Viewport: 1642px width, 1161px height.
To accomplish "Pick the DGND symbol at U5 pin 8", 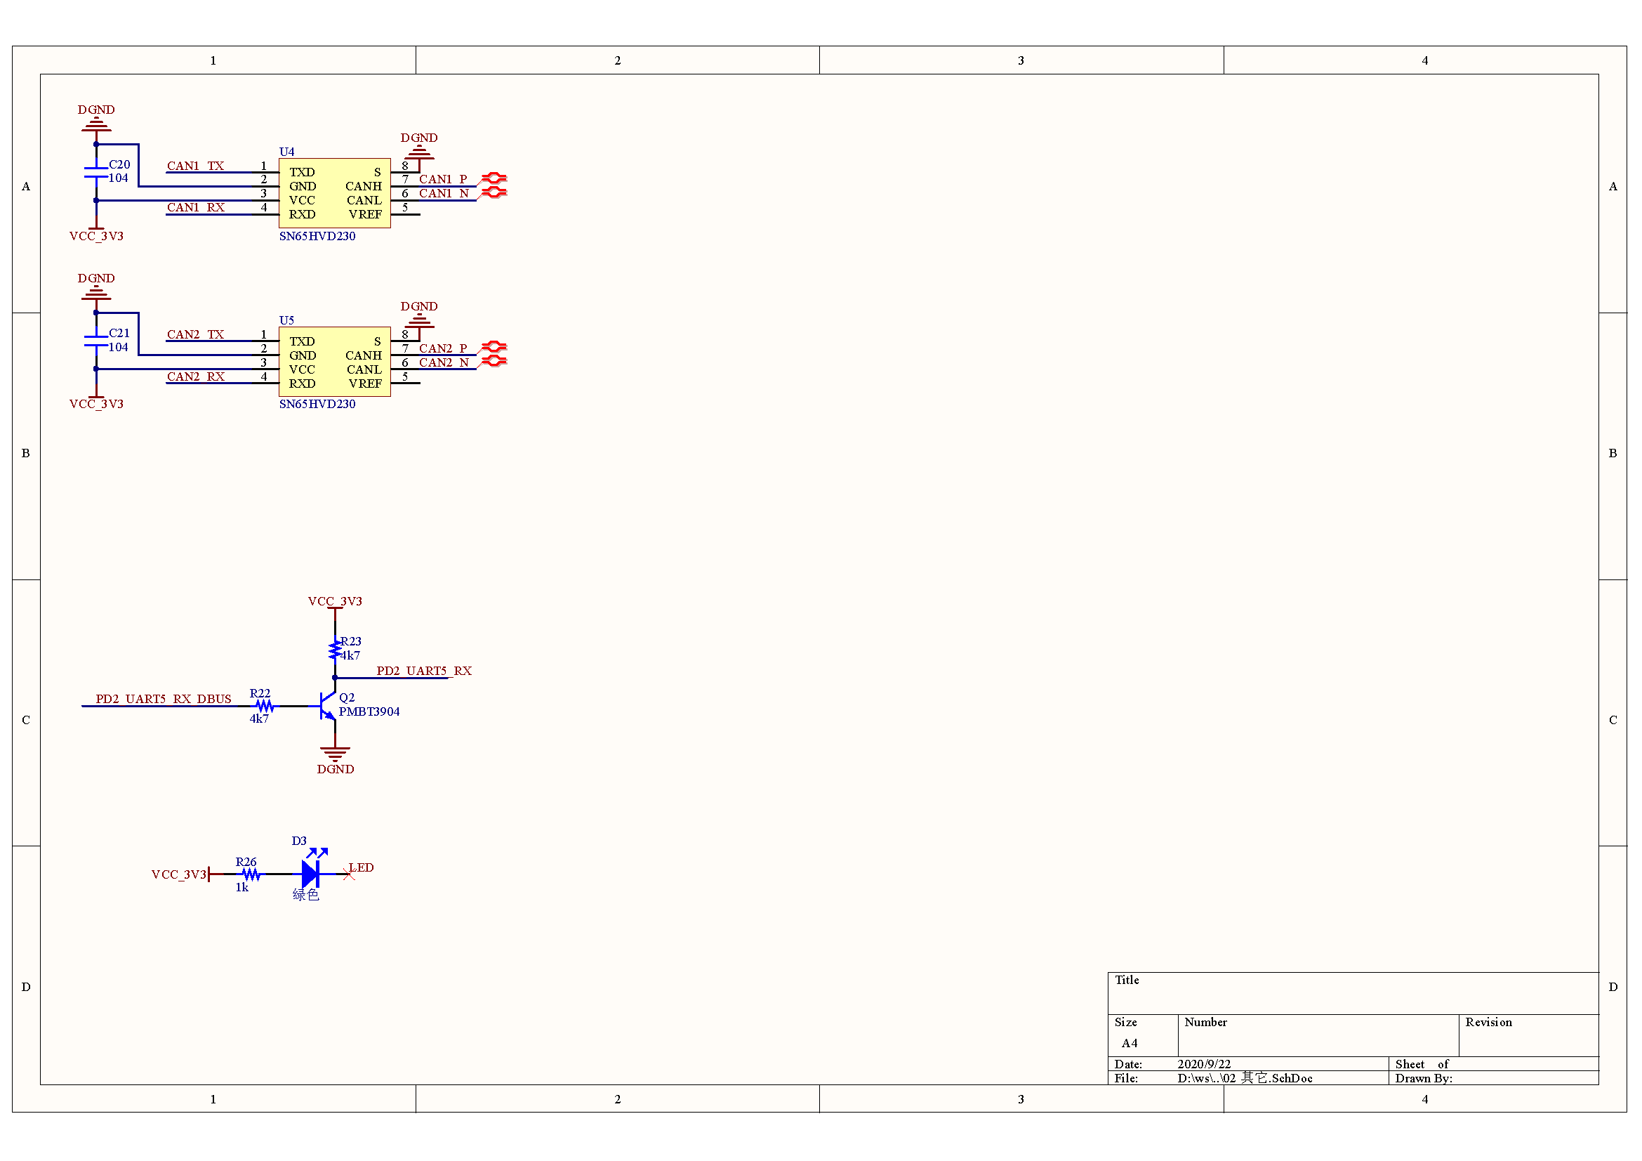I will pos(419,321).
